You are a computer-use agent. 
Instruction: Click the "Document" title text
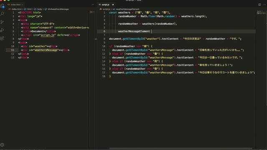tap(38, 31)
